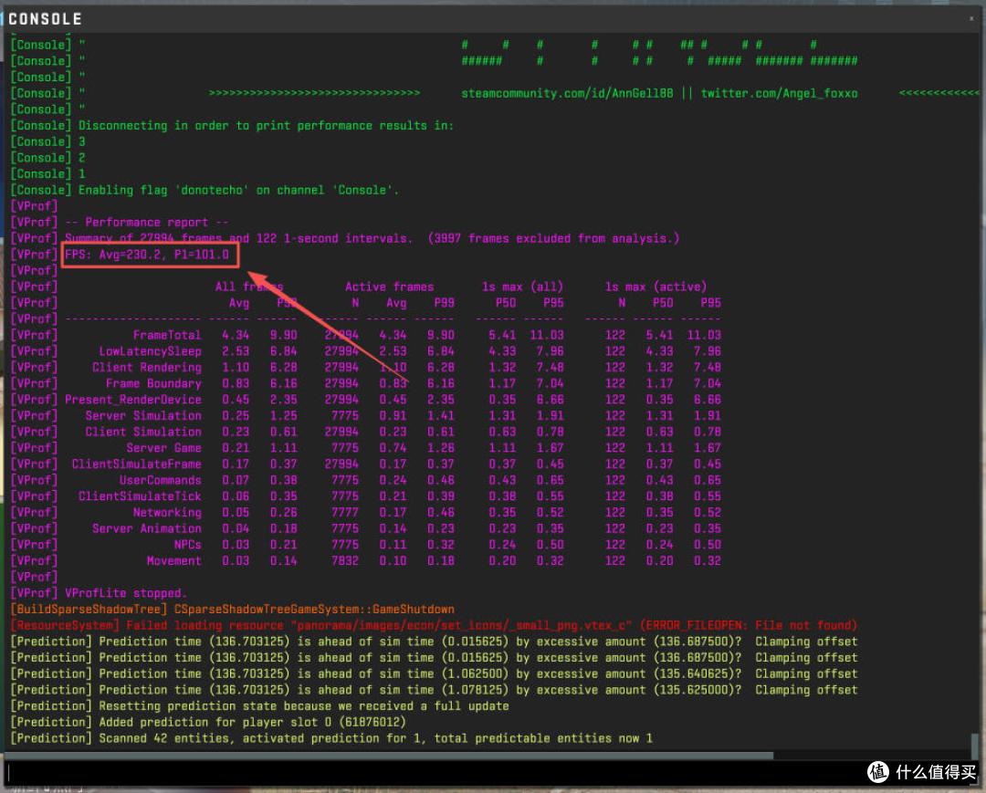Click the FrameTotal row label
Viewport: 986px width, 793px height.
tap(167, 335)
